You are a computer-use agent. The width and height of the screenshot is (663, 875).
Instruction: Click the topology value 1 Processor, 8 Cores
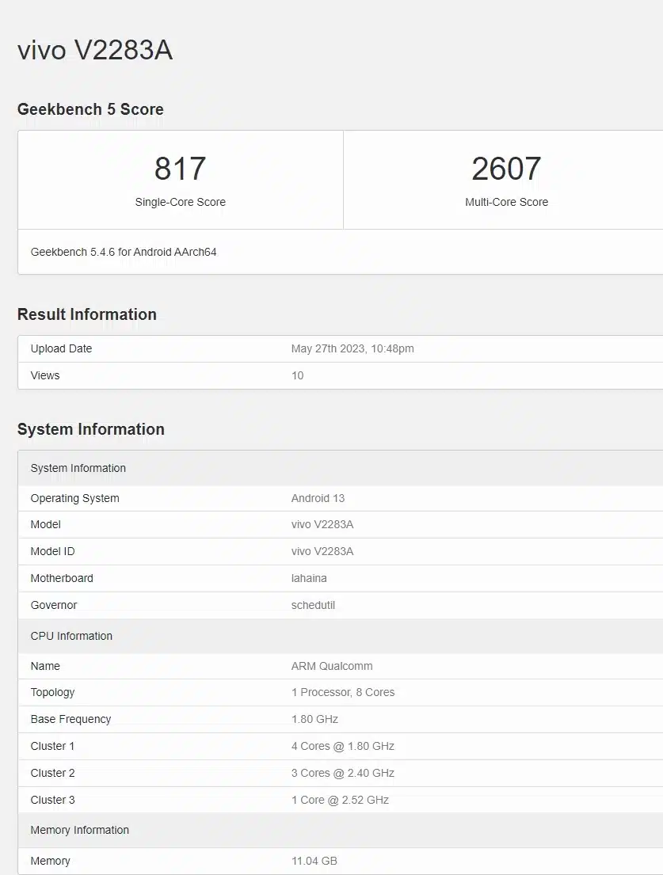coord(343,692)
